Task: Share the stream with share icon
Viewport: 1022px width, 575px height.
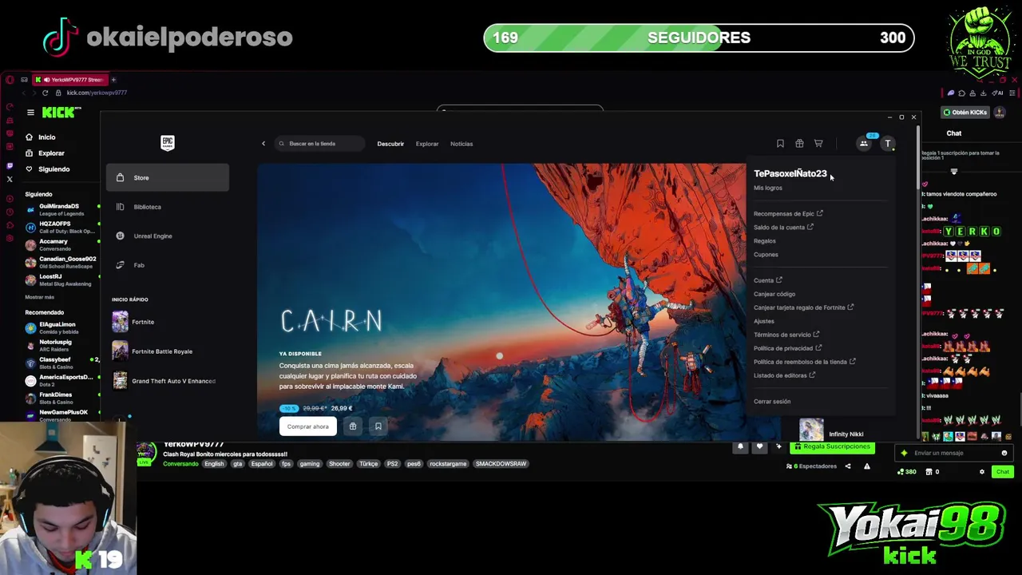Action: [848, 466]
